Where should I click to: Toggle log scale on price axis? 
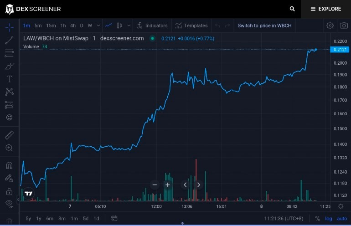(x=328, y=219)
